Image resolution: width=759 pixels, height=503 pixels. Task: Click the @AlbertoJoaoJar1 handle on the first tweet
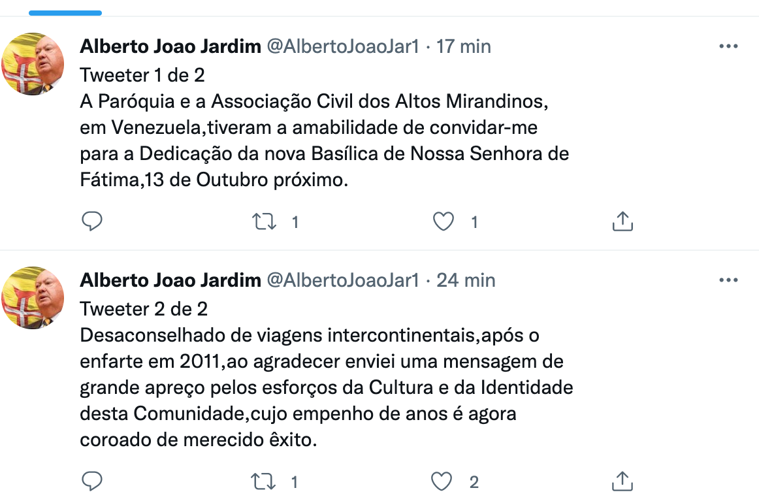tap(343, 46)
